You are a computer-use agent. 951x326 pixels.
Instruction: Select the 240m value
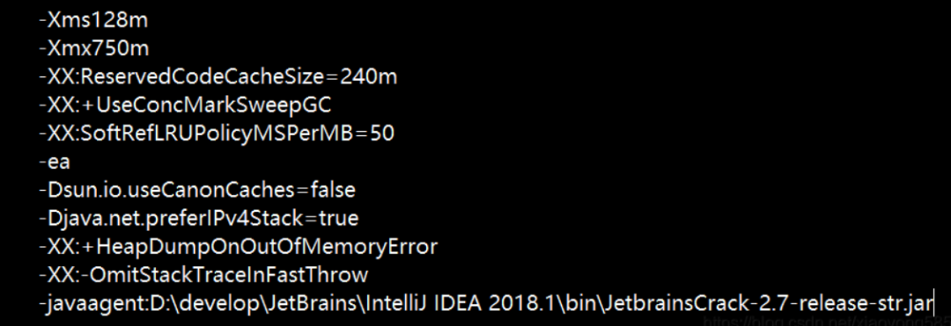369,76
